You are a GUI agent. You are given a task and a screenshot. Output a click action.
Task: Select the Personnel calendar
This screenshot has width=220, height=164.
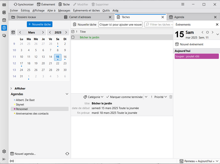click(40, 109)
